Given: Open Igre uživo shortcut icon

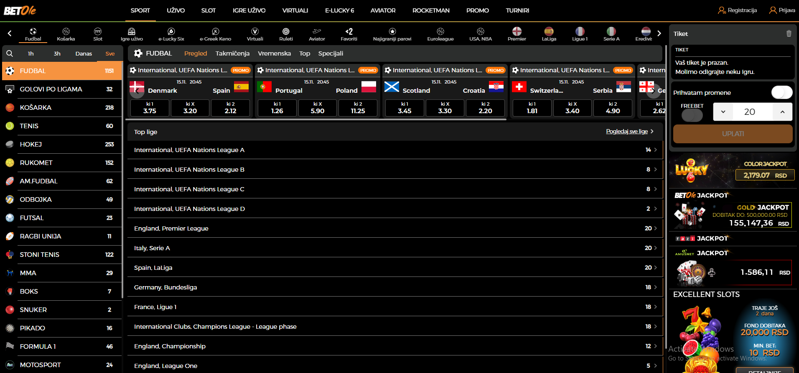Looking at the screenshot, I should pos(132,31).
